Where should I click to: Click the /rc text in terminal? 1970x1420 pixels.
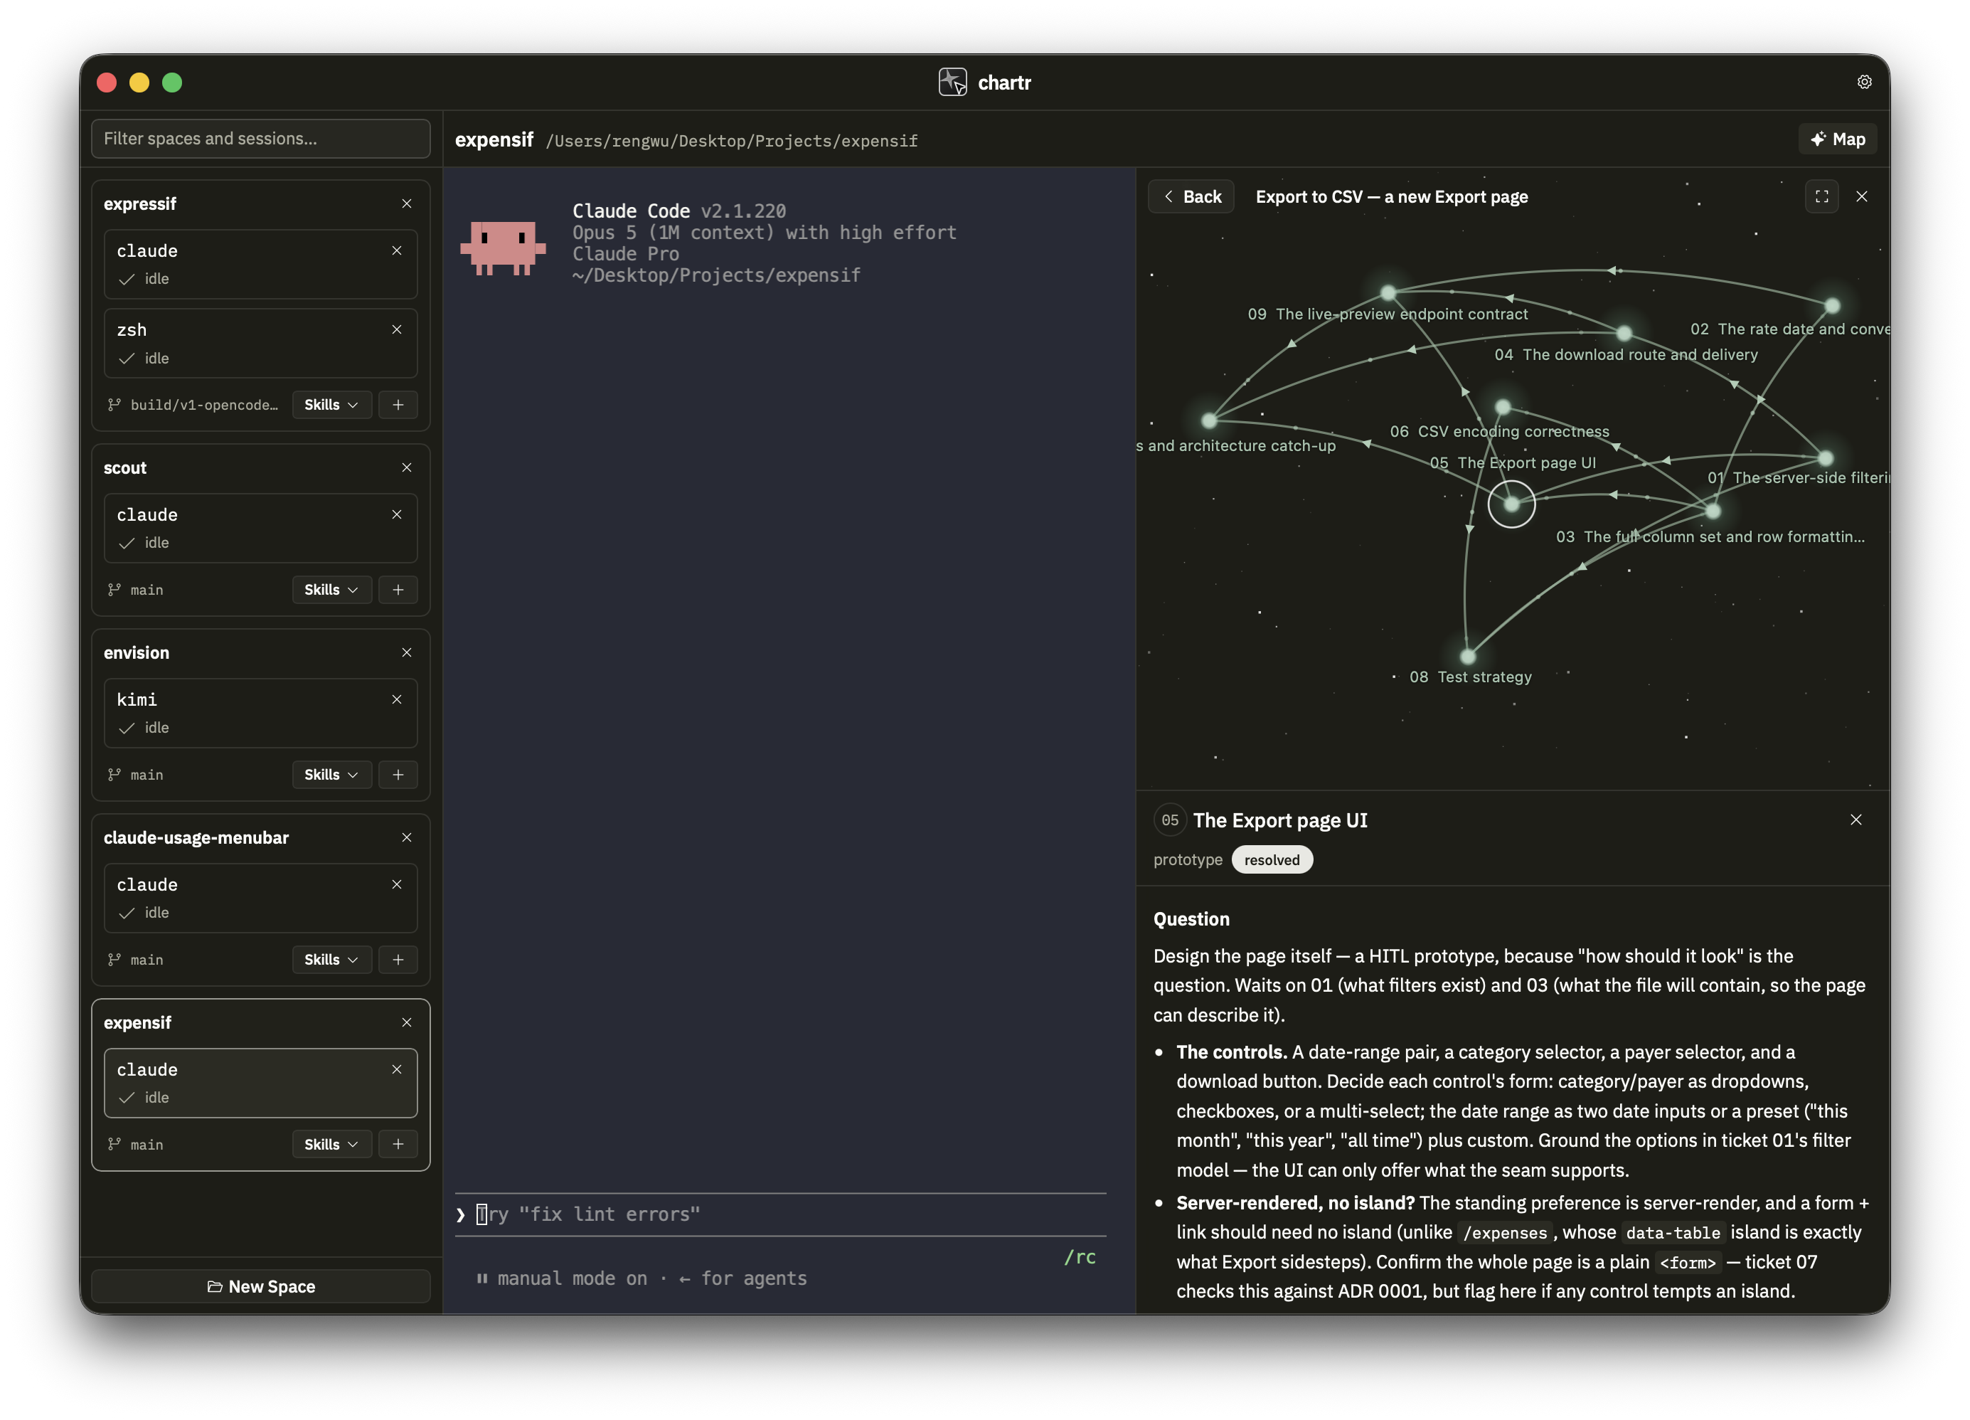tap(1080, 1258)
